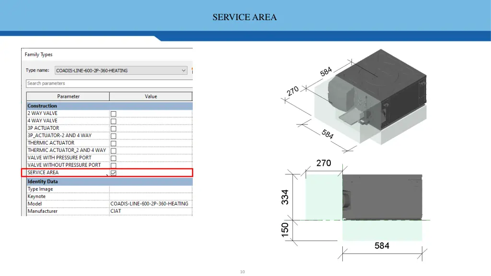Uncheck the SERVICE AREA checkbox
This screenshot has height=276, width=491.
tap(113, 172)
